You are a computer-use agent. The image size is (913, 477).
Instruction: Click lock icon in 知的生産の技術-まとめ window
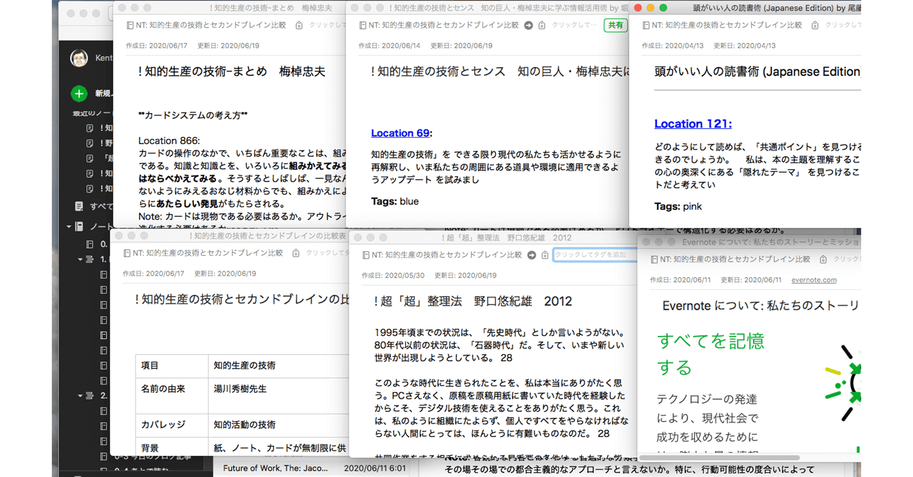coord(299,25)
